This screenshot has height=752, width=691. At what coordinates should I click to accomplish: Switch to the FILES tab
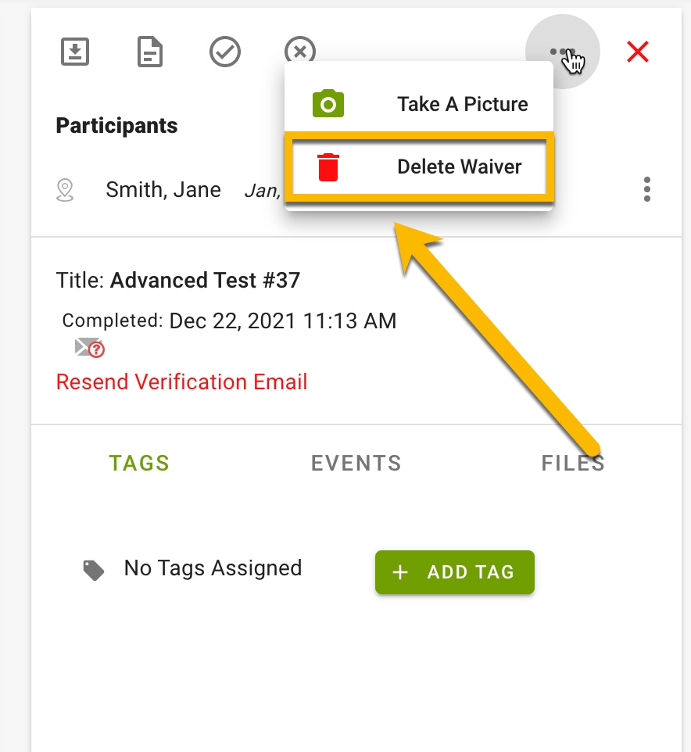click(573, 464)
